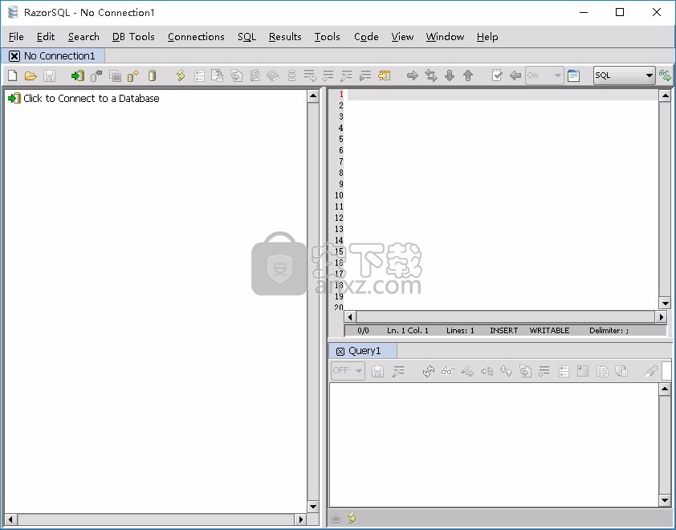Click the small square icon in bottom status bar
The width and height of the screenshot is (676, 530).
pos(336,518)
